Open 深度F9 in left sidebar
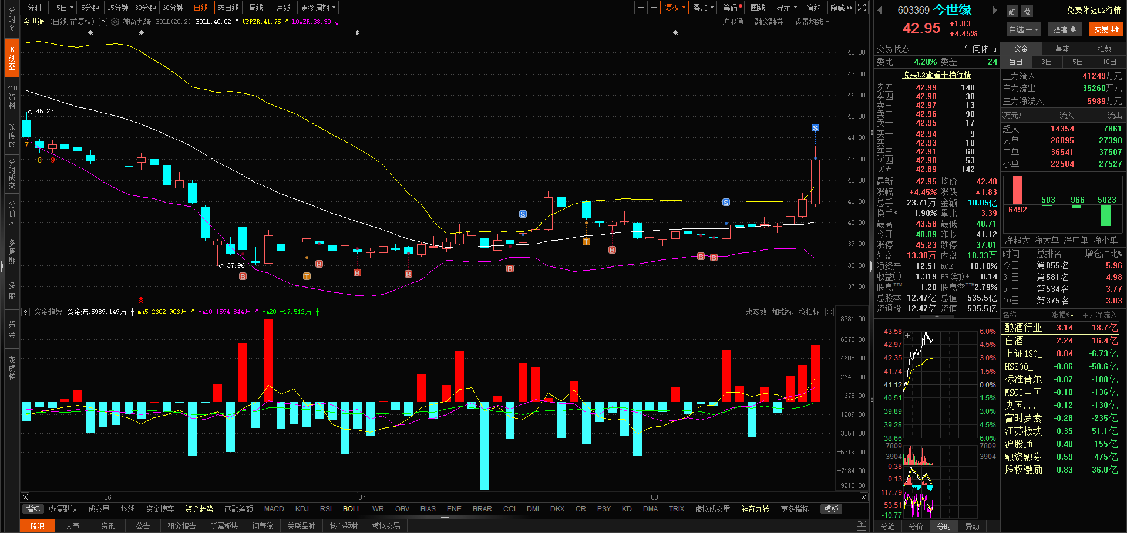This screenshot has height=533, width=1127. pos(12,135)
